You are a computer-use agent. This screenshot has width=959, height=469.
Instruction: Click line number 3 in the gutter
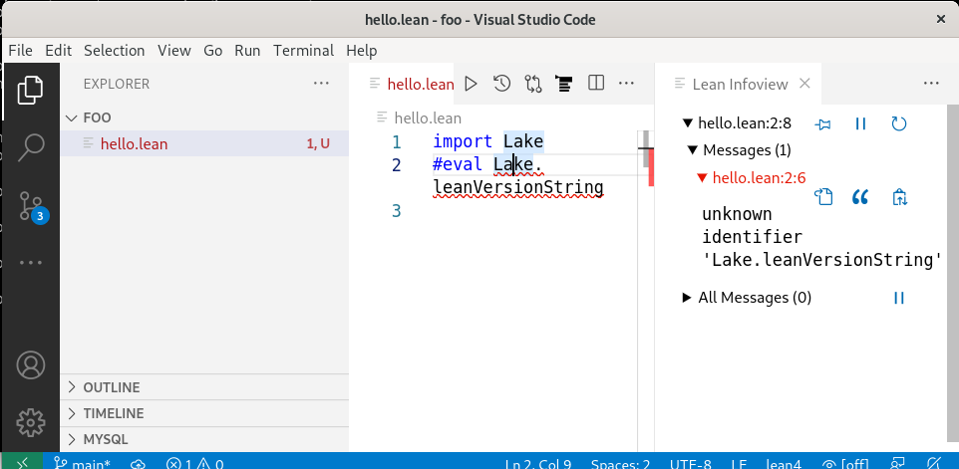[397, 211]
